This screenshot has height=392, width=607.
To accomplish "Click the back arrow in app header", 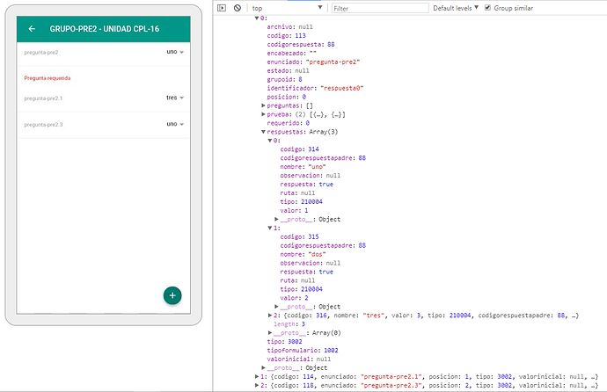I will click(x=32, y=28).
